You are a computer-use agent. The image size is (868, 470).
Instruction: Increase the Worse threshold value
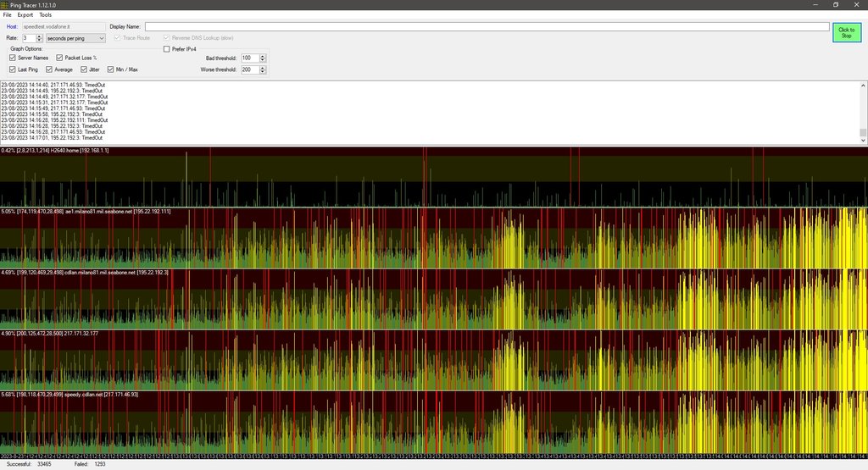(263, 68)
